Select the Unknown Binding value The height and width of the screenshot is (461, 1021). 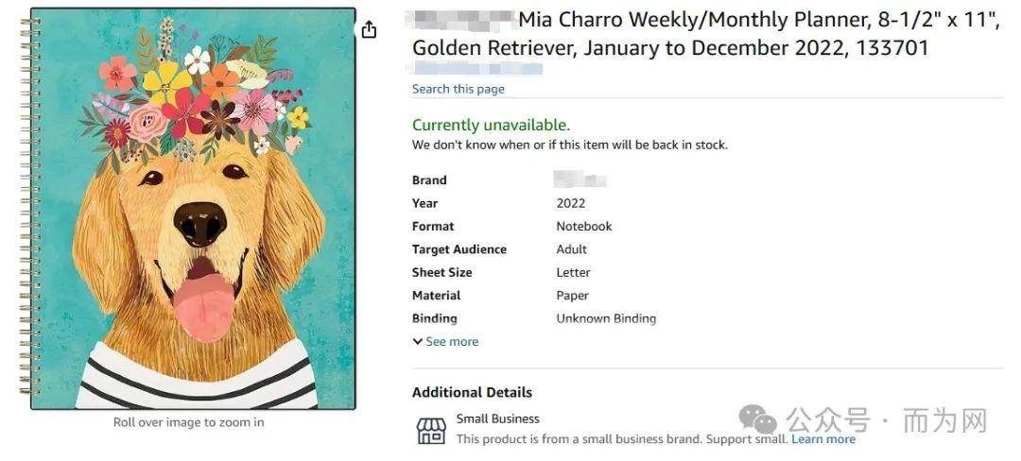tap(606, 318)
